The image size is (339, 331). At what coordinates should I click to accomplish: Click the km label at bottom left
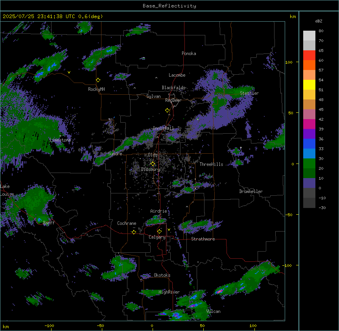click(6, 326)
